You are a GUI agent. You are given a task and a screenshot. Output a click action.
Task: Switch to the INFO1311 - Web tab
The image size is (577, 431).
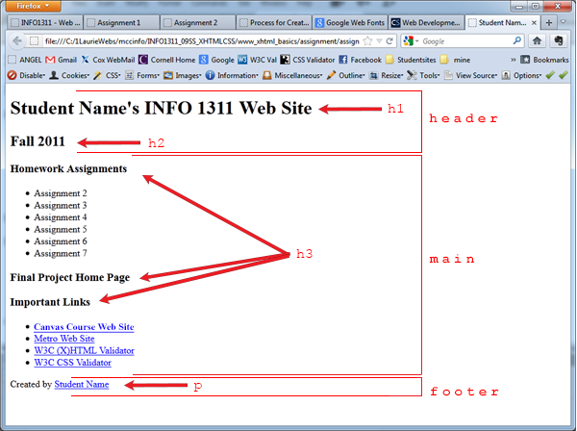[45, 23]
